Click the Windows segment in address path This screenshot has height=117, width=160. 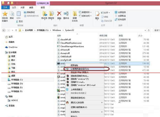click(57, 30)
